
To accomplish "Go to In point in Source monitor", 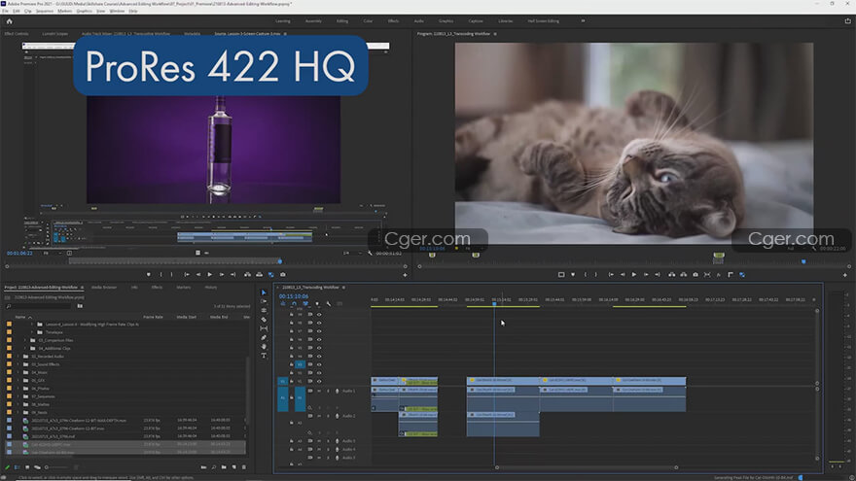I will 187,275.
